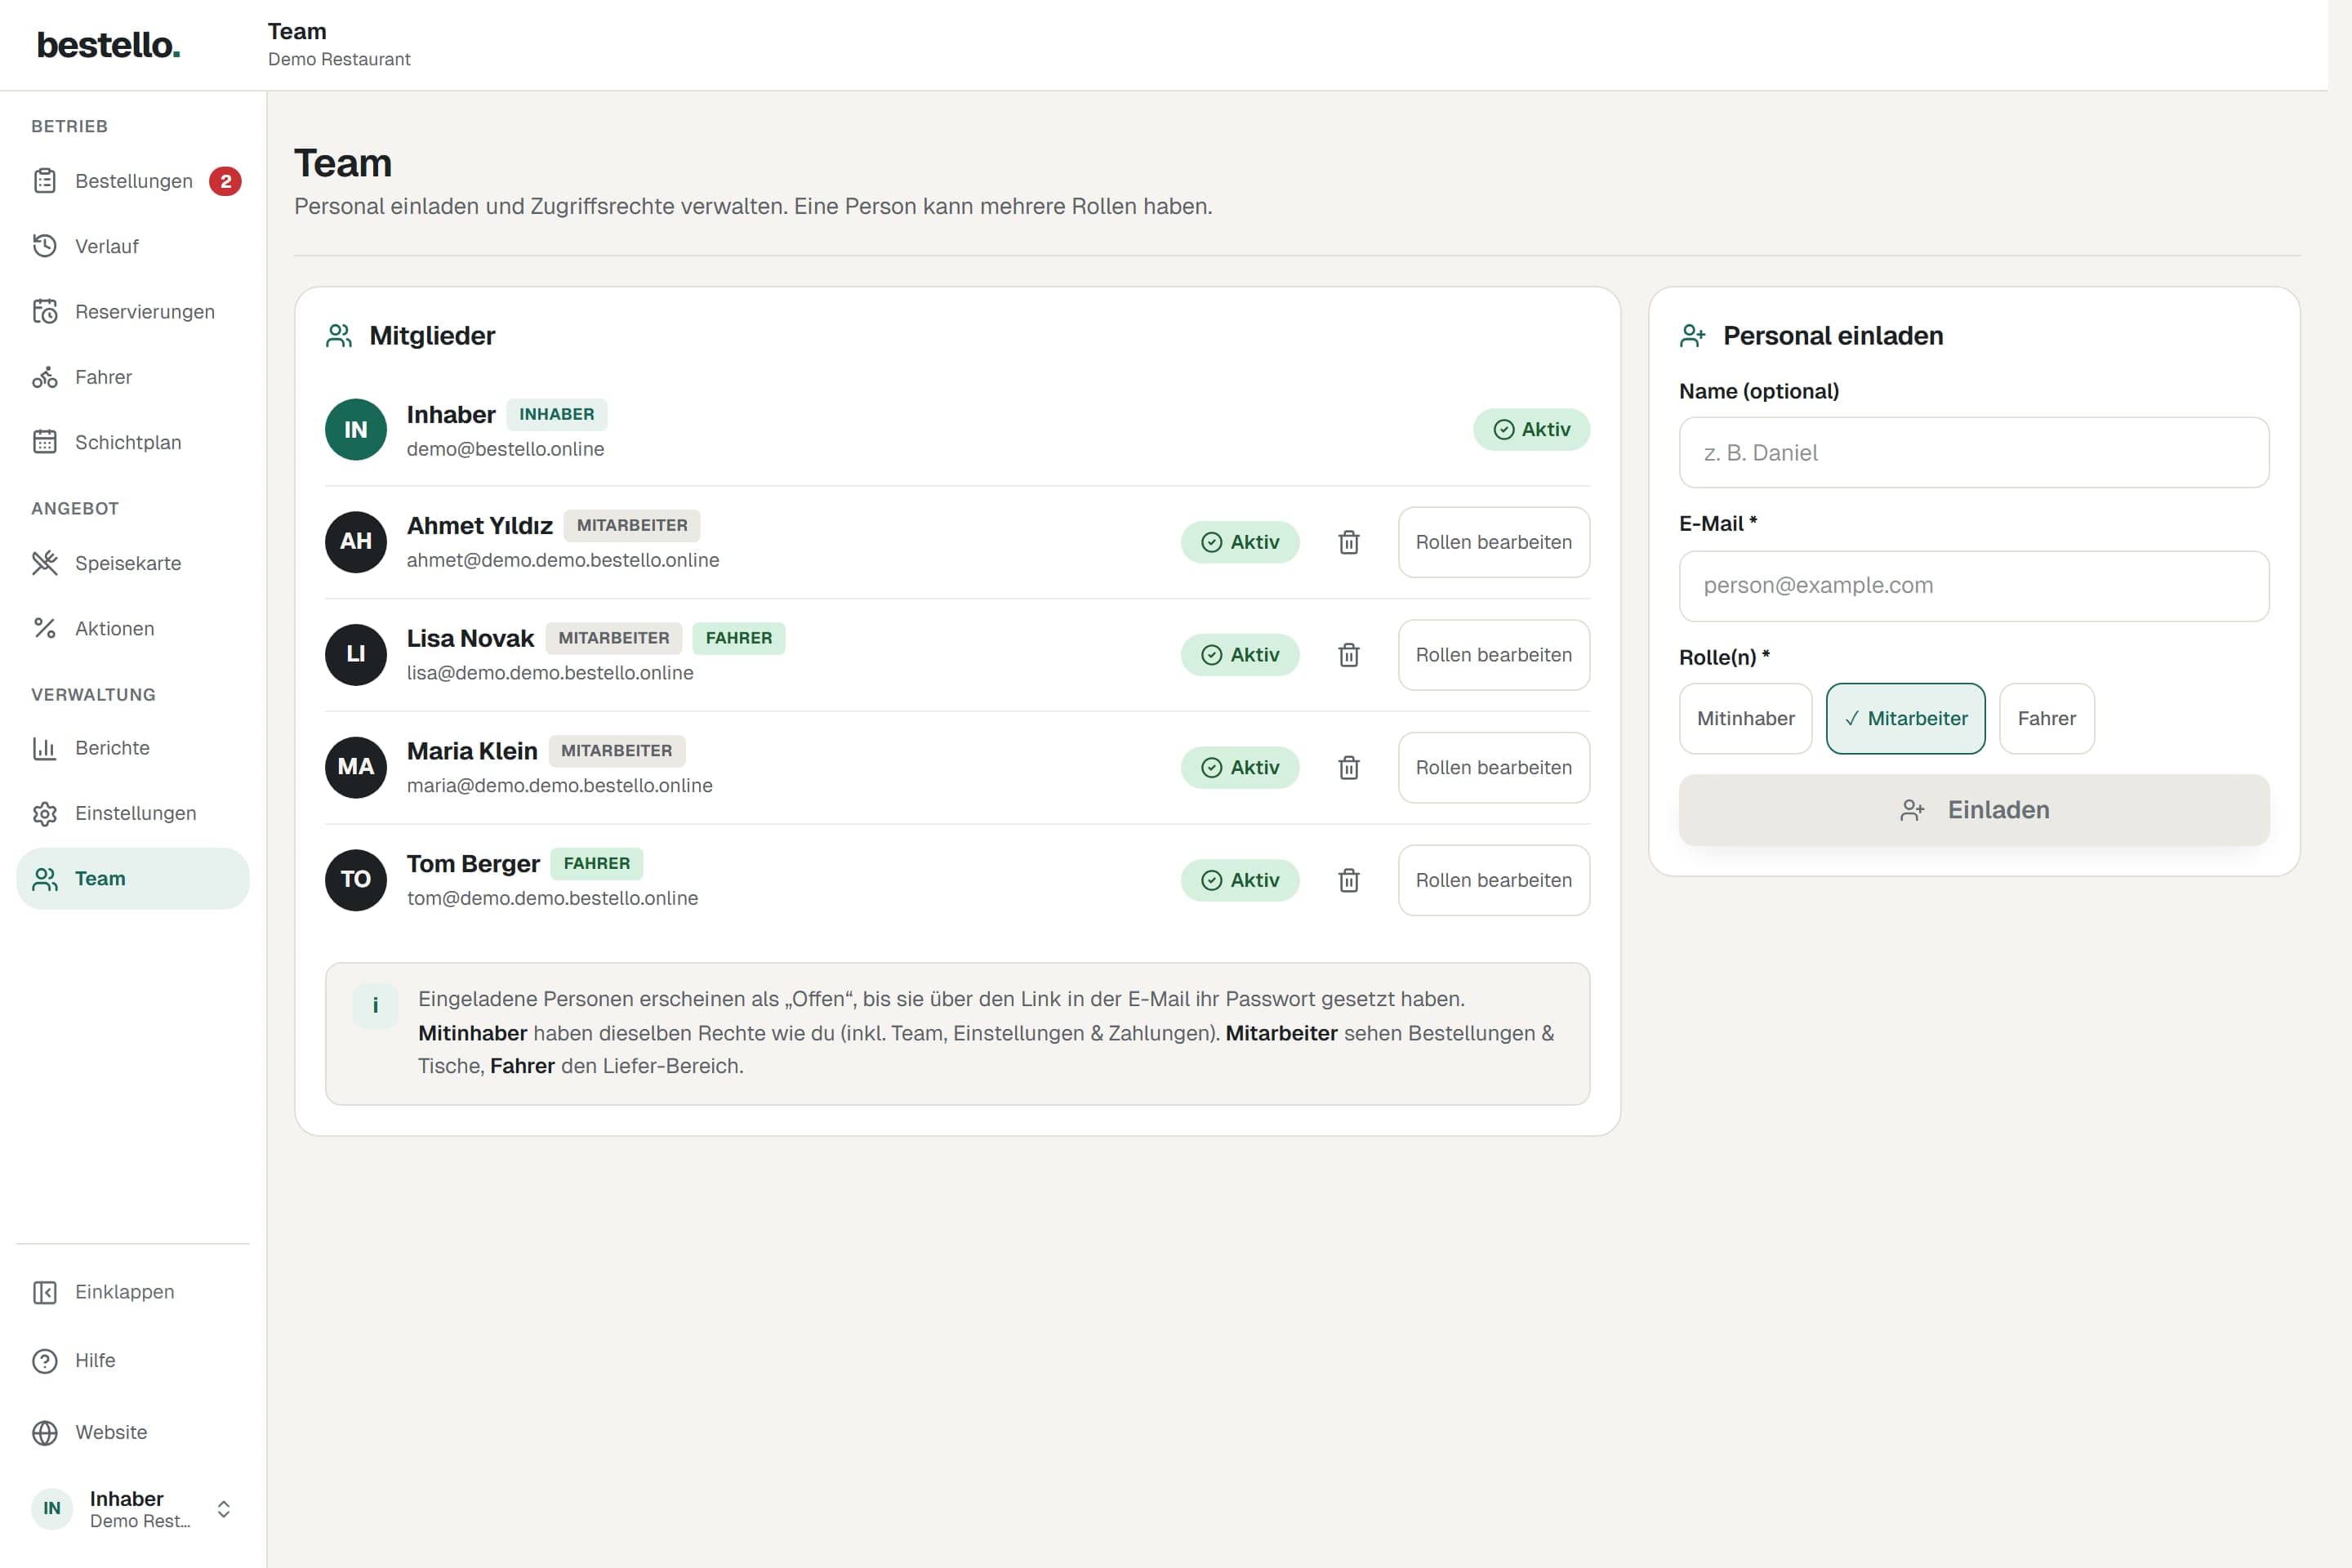The image size is (2352, 1568).
Task: Click Aktiv status badge for Inhaber
Action: pyautogui.click(x=1531, y=429)
